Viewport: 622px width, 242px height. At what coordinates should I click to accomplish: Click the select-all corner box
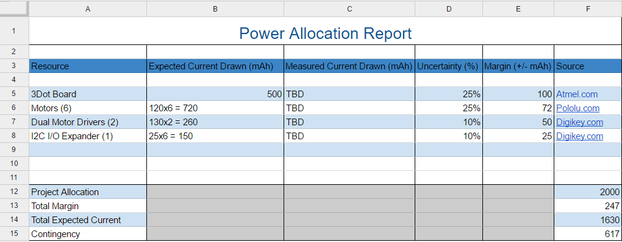[x=14, y=9]
